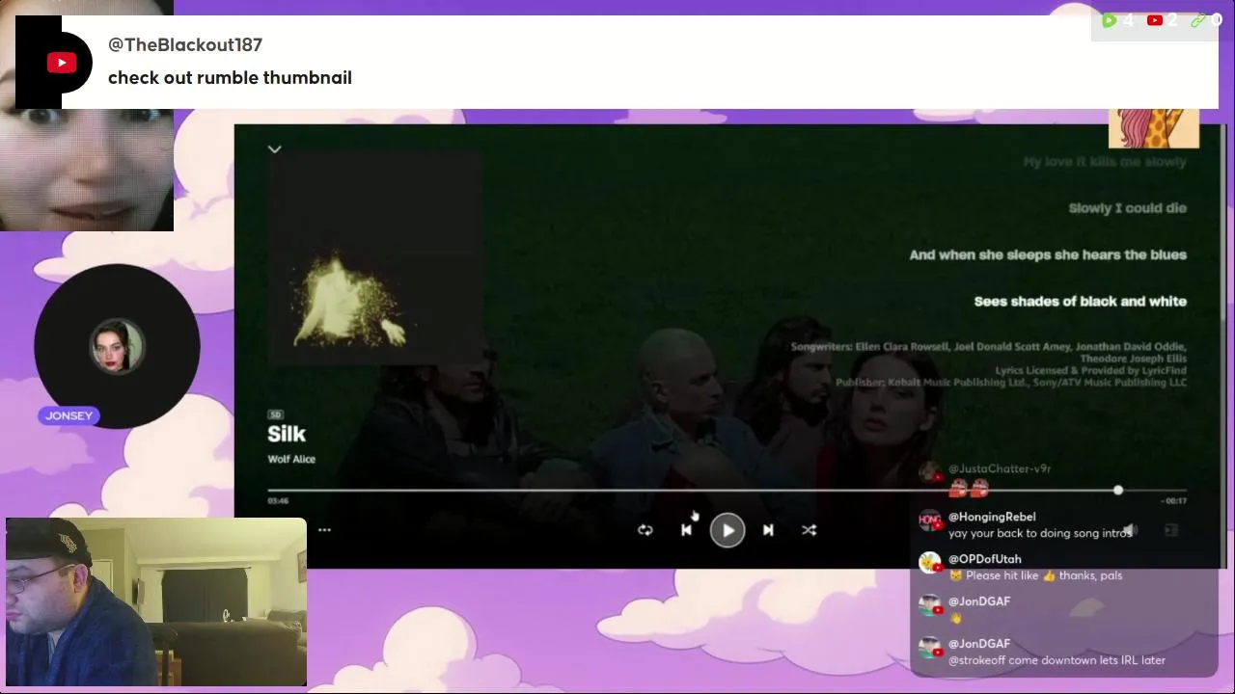Click chat message 'Please hit like thanks, pals'
This screenshot has height=694, width=1235.
point(1035,575)
